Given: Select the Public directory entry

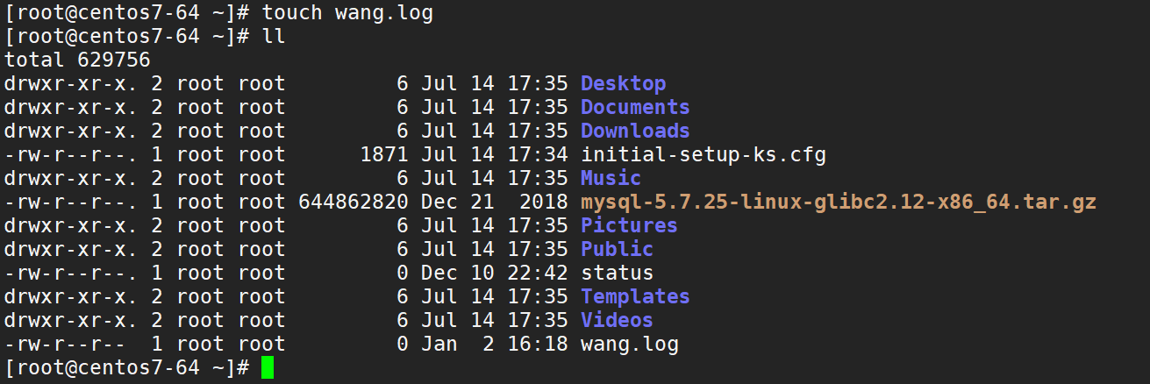Looking at the screenshot, I should point(617,250).
